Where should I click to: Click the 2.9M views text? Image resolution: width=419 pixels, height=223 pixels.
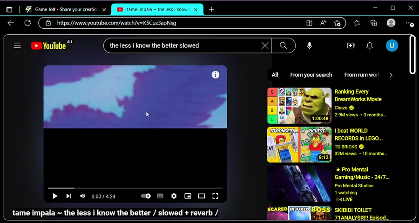[346, 115]
